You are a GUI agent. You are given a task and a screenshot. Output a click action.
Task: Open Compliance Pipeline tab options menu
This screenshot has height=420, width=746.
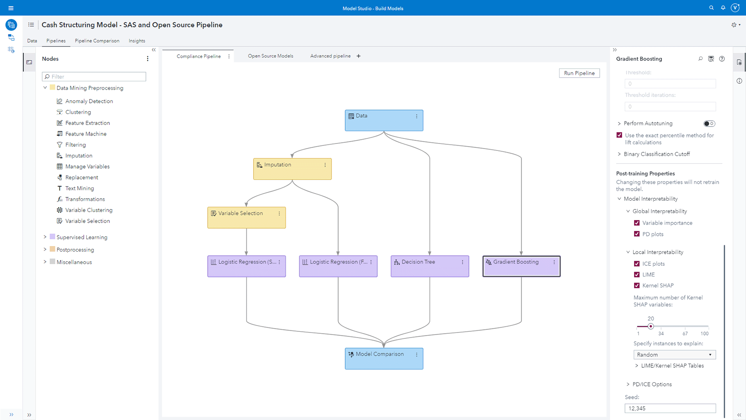229,56
